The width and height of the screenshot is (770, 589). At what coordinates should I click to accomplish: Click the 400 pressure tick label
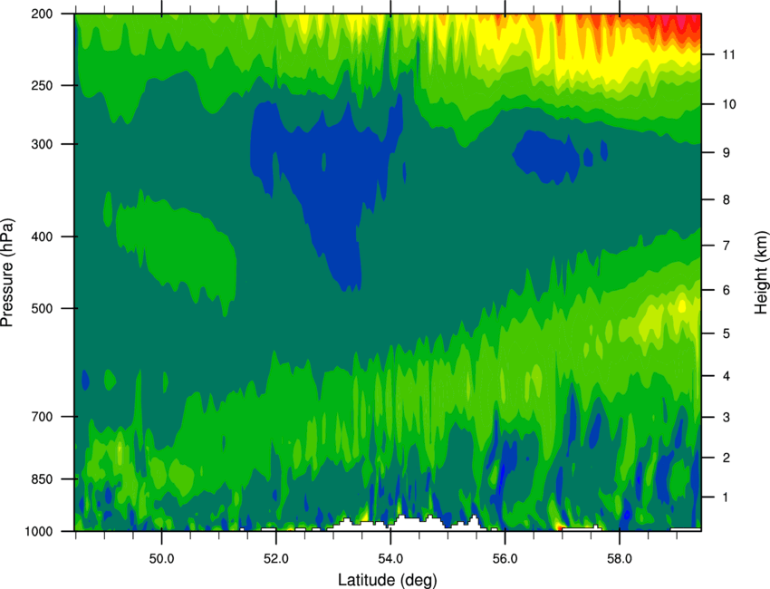coord(43,237)
